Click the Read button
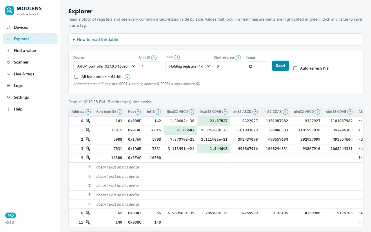Image resolution: width=371 pixels, height=232 pixels. click(x=280, y=66)
